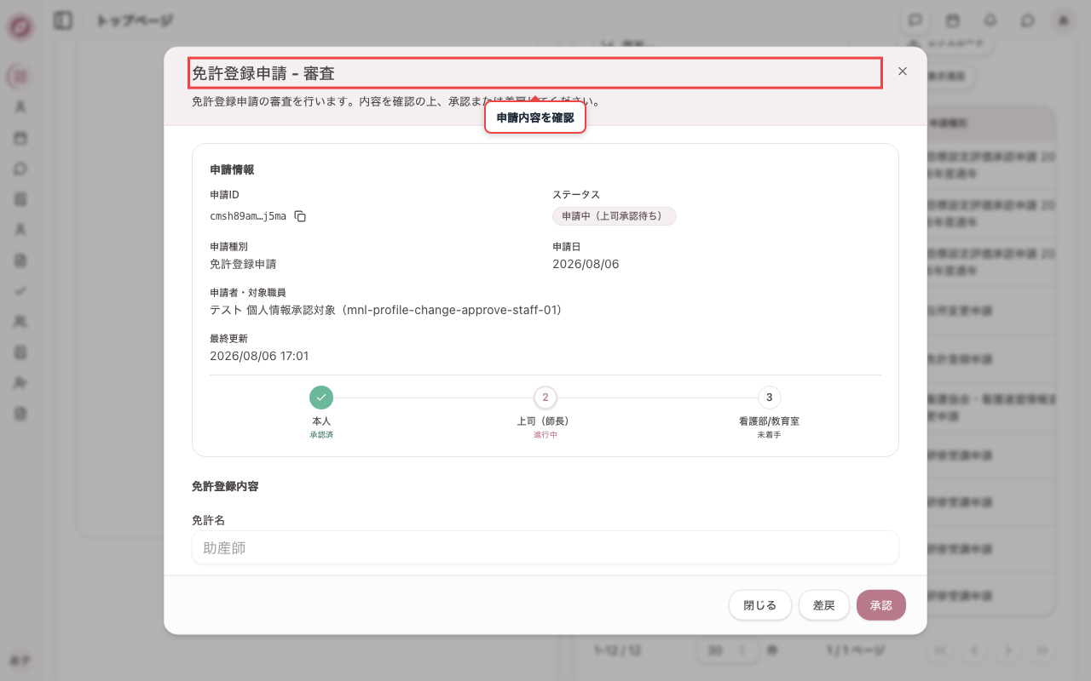Image resolution: width=1091 pixels, height=681 pixels.
Task: Select the completed 本人 step checkmark circle
Action: 321,398
